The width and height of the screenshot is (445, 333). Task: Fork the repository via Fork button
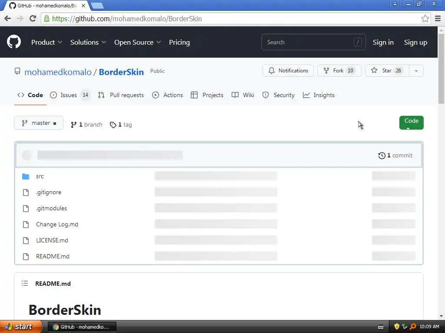pos(339,71)
